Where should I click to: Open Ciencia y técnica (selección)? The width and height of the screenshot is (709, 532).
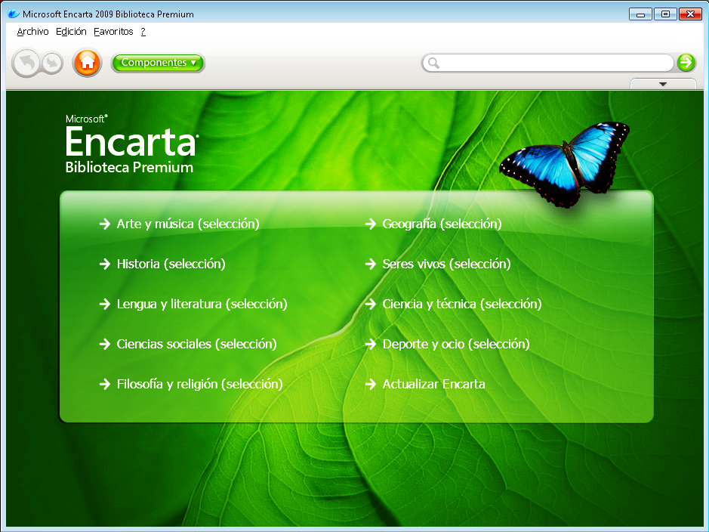462,304
